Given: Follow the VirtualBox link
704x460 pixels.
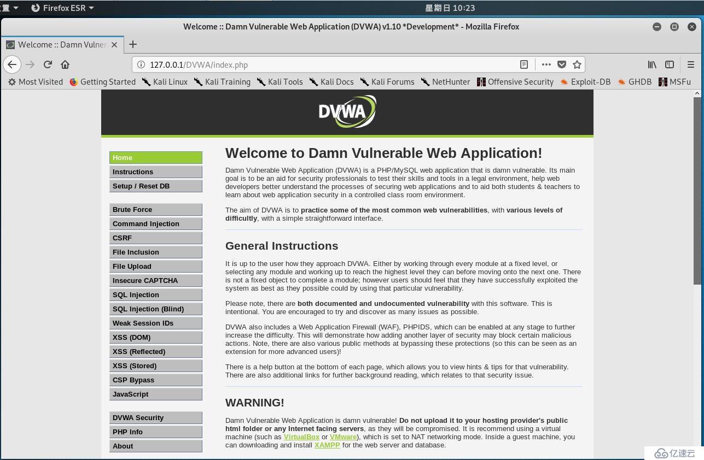Looking at the screenshot, I should [x=301, y=437].
